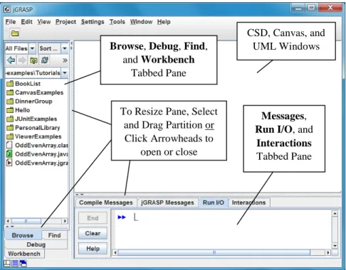This screenshot has height=270, width=346.
Task: Click the tiled windows layout icon
Action: (15, 264)
